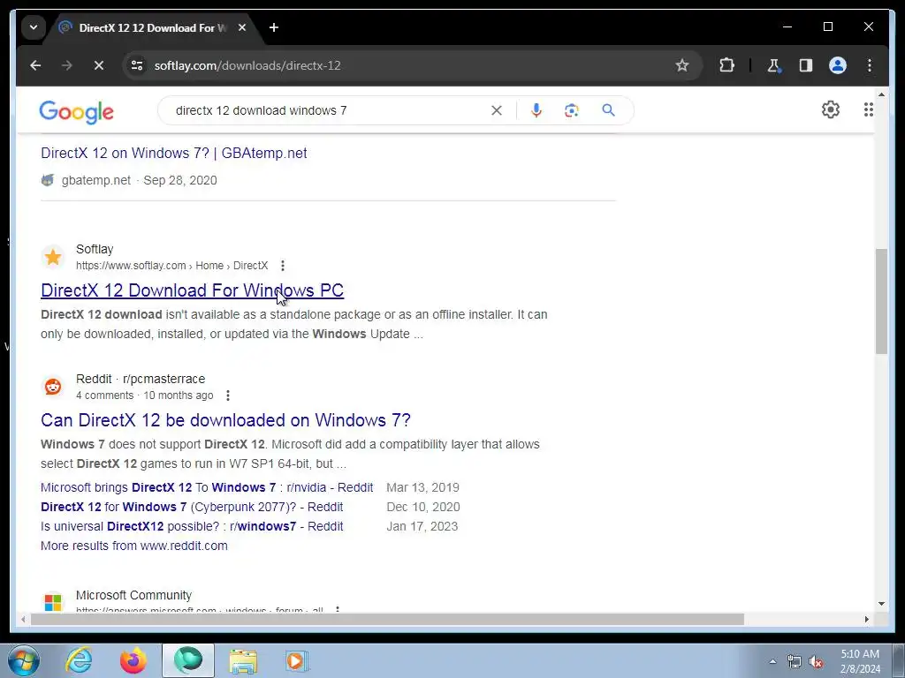
Task: Open the Cyberpunk 2077 Reddit link
Action: [x=192, y=508]
